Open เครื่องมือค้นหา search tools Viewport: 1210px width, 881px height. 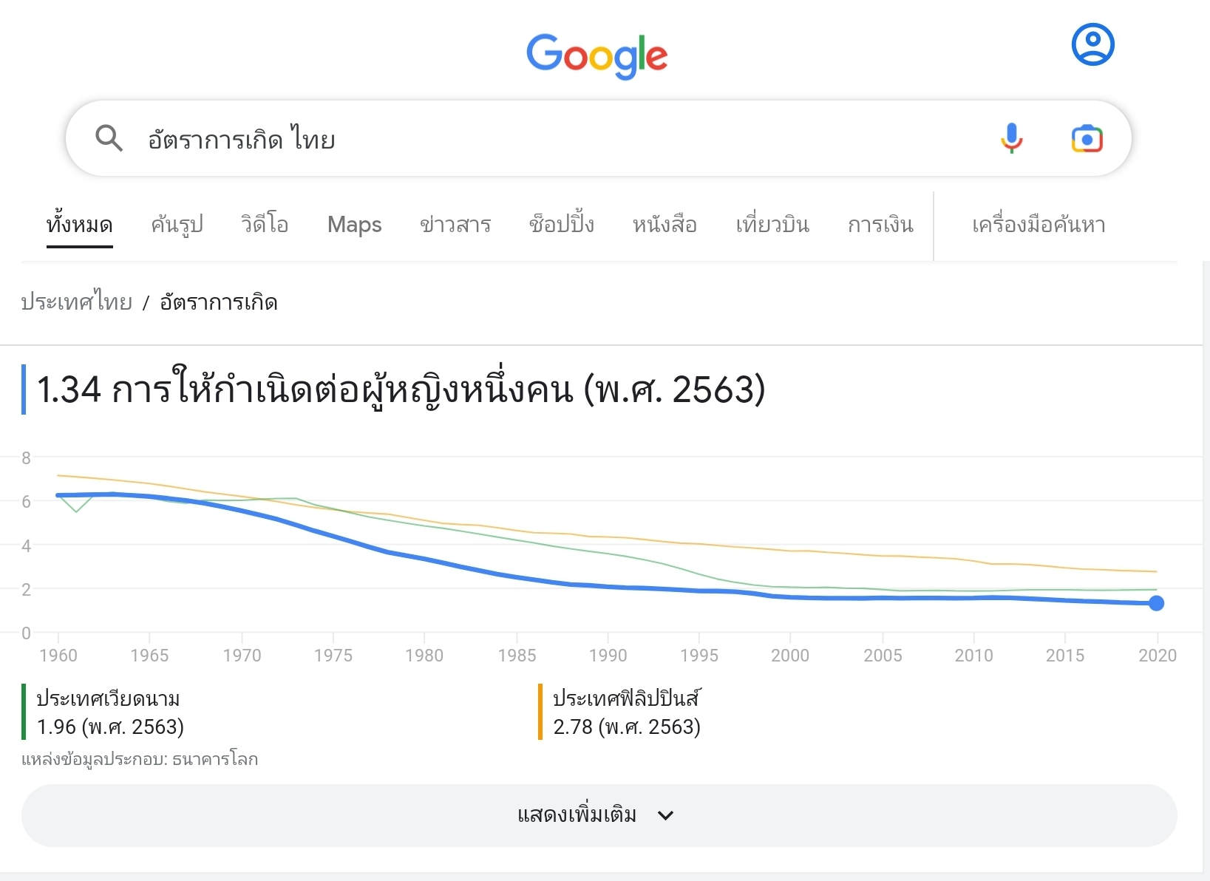[x=1039, y=225]
